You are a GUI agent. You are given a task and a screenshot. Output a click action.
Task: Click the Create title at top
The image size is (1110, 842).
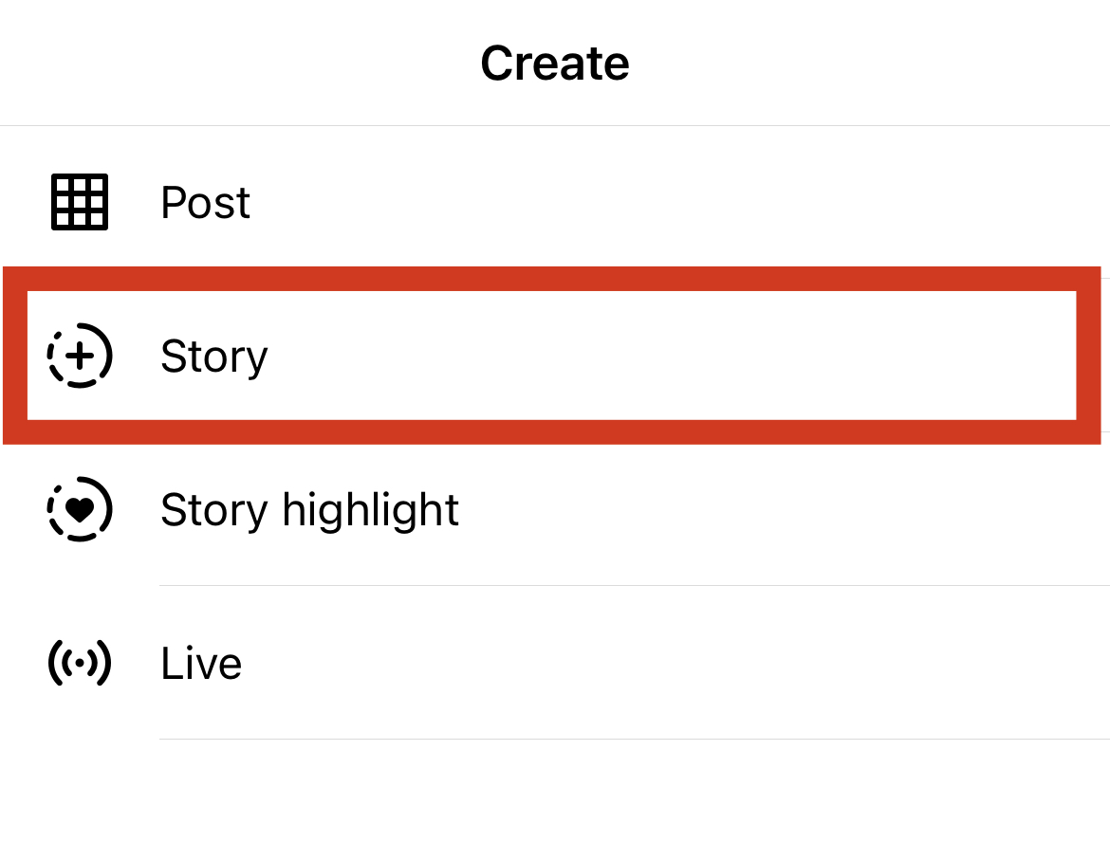point(555,63)
